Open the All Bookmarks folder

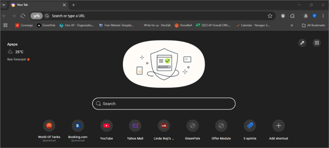click(x=313, y=25)
